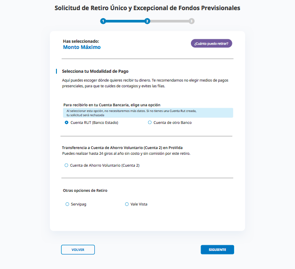Click the "Otras opciones de Retiro" heading
This screenshot has height=269, width=295.
pos(85,191)
